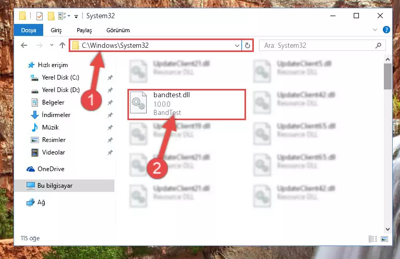Expand the ribbon with the chevron
Viewport: 400px width, 259px height.
pos(375,30)
